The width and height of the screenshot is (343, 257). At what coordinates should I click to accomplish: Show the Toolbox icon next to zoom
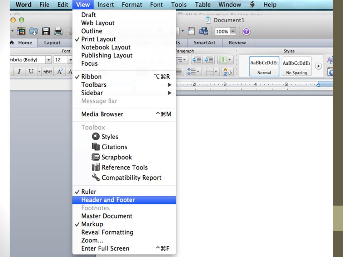[x=191, y=31]
